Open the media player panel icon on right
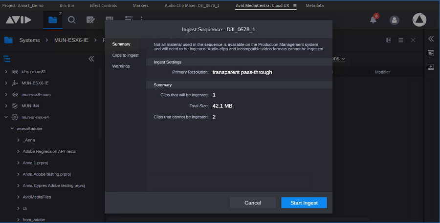Viewport: 440px width, 223px height. 431,67
